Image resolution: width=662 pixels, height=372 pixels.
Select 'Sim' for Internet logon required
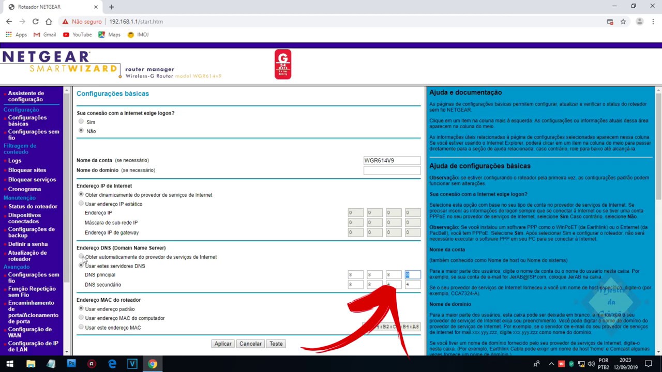pos(81,122)
